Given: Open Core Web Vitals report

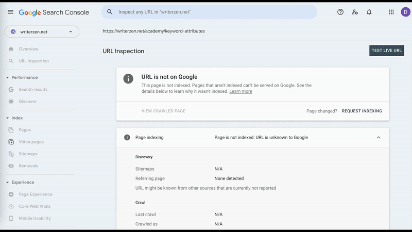Looking at the screenshot, I should (x=35, y=206).
